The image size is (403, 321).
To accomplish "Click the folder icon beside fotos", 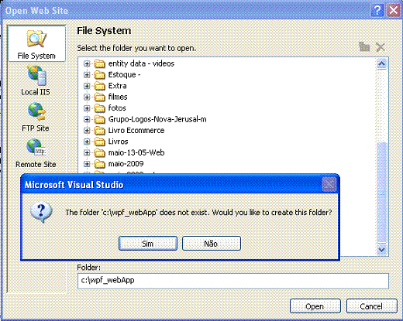I will coord(99,108).
